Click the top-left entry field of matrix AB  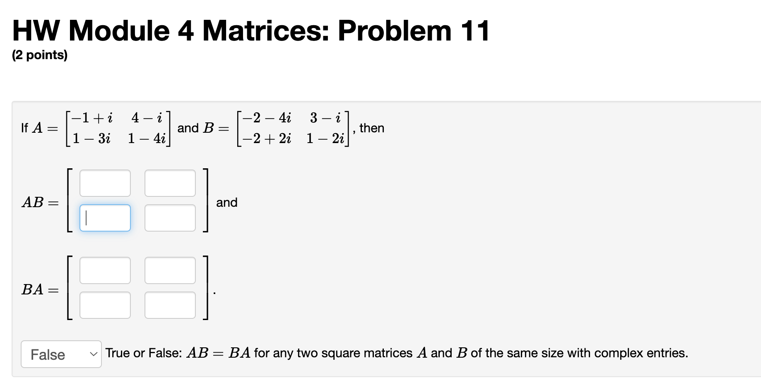(105, 183)
